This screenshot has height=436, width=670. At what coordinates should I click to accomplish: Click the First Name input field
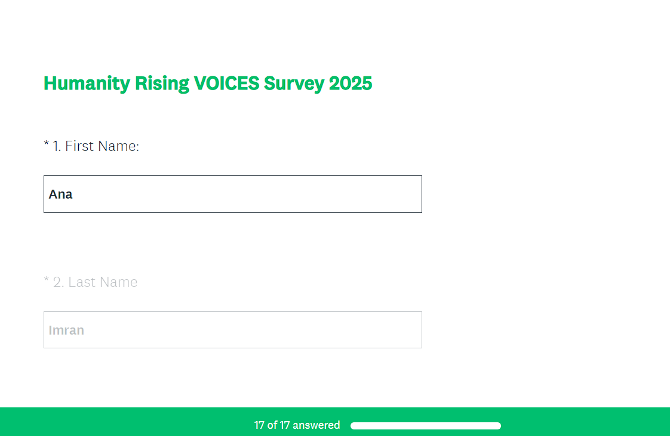point(232,194)
